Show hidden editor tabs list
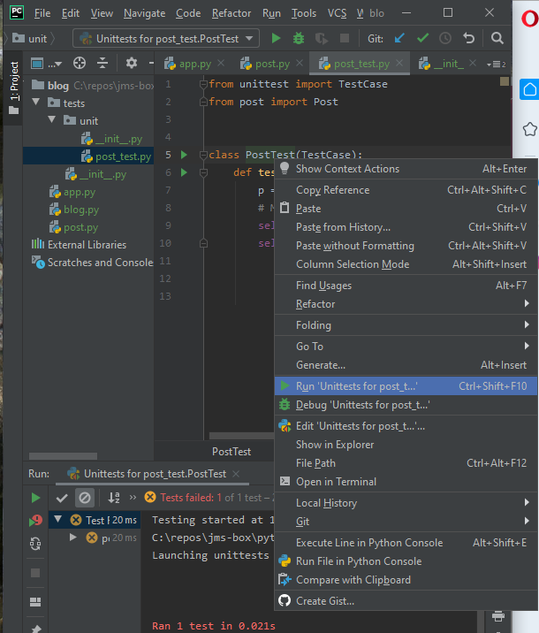 497,64
